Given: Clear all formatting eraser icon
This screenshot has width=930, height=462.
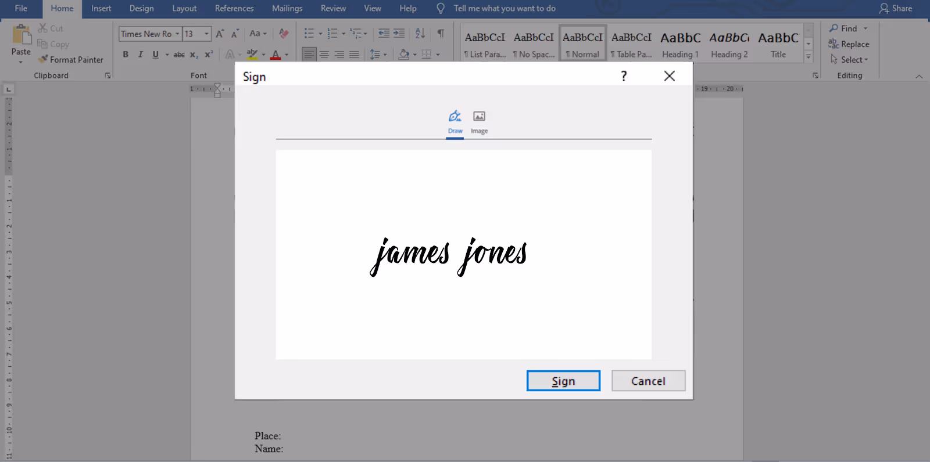Looking at the screenshot, I should pos(284,34).
